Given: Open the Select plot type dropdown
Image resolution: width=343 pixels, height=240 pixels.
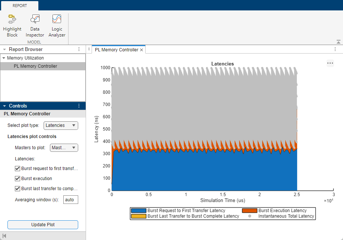Looking at the screenshot, I should 61,125.
